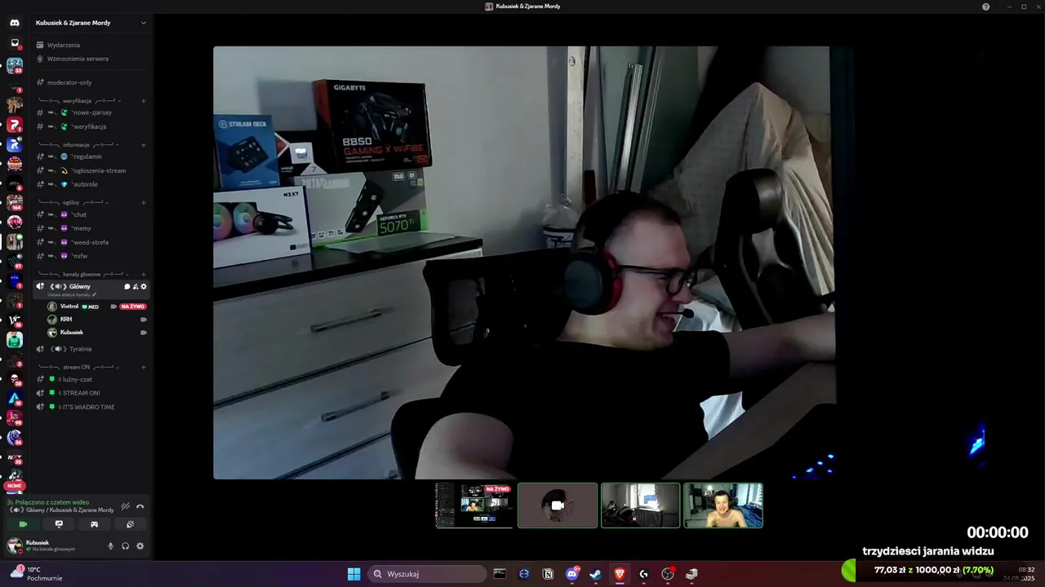This screenshot has width=1045, height=587.
Task: Toggle microphone mute in user panel
Action: (110, 546)
